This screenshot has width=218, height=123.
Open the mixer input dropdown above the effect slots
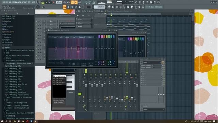click(152, 62)
